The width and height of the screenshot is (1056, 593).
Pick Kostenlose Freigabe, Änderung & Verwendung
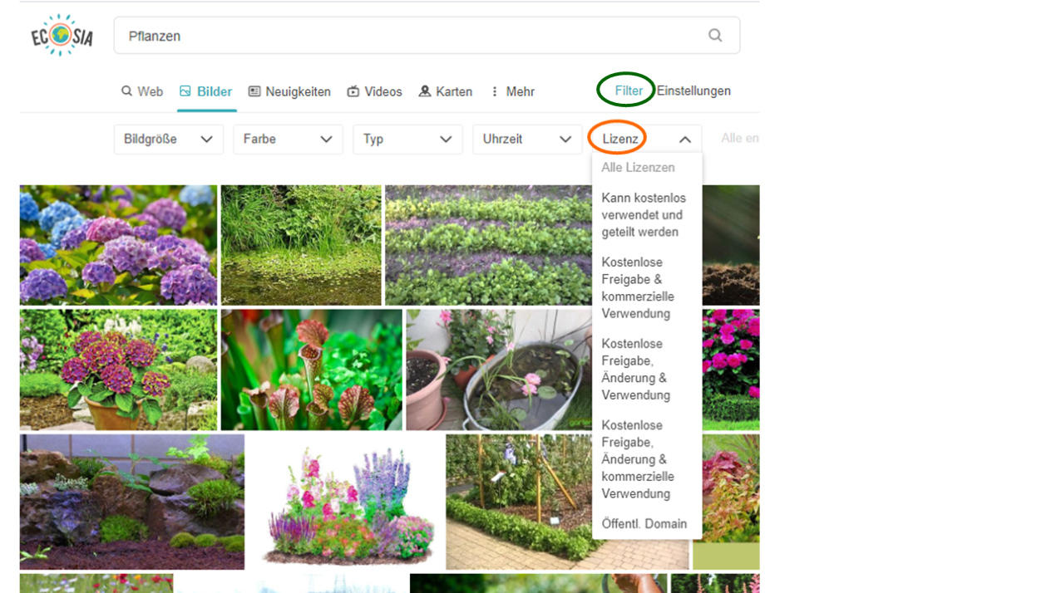pyautogui.click(x=636, y=370)
